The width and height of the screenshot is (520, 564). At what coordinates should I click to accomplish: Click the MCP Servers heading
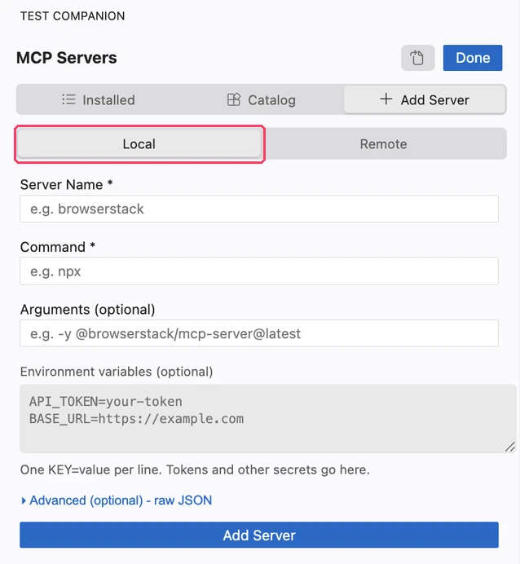click(x=67, y=58)
